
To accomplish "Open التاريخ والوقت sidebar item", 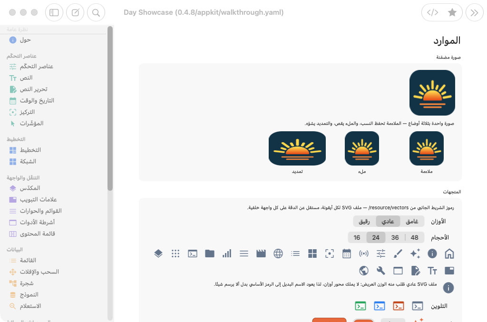I will 53,101.
